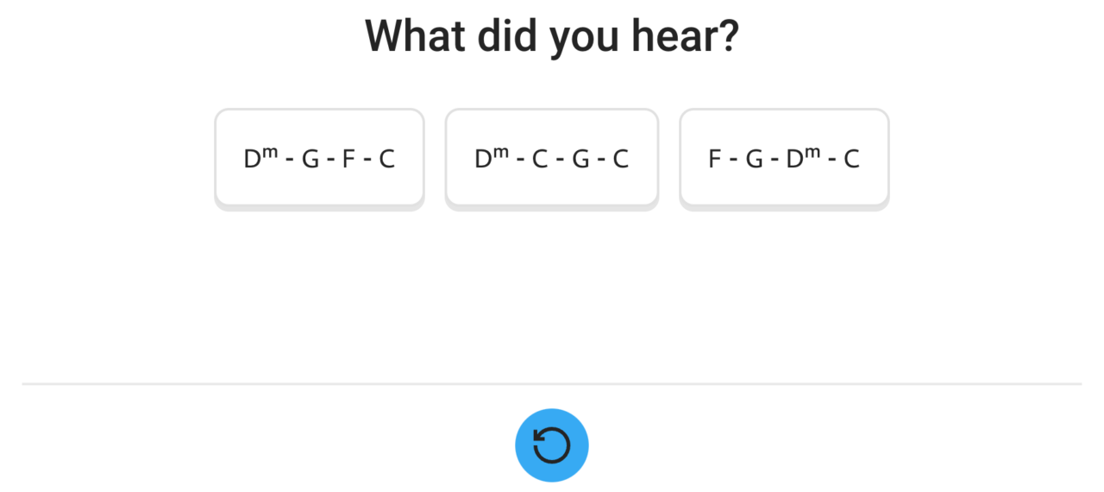
Task: Answer with Dm then G then F then C
Action: [319, 158]
